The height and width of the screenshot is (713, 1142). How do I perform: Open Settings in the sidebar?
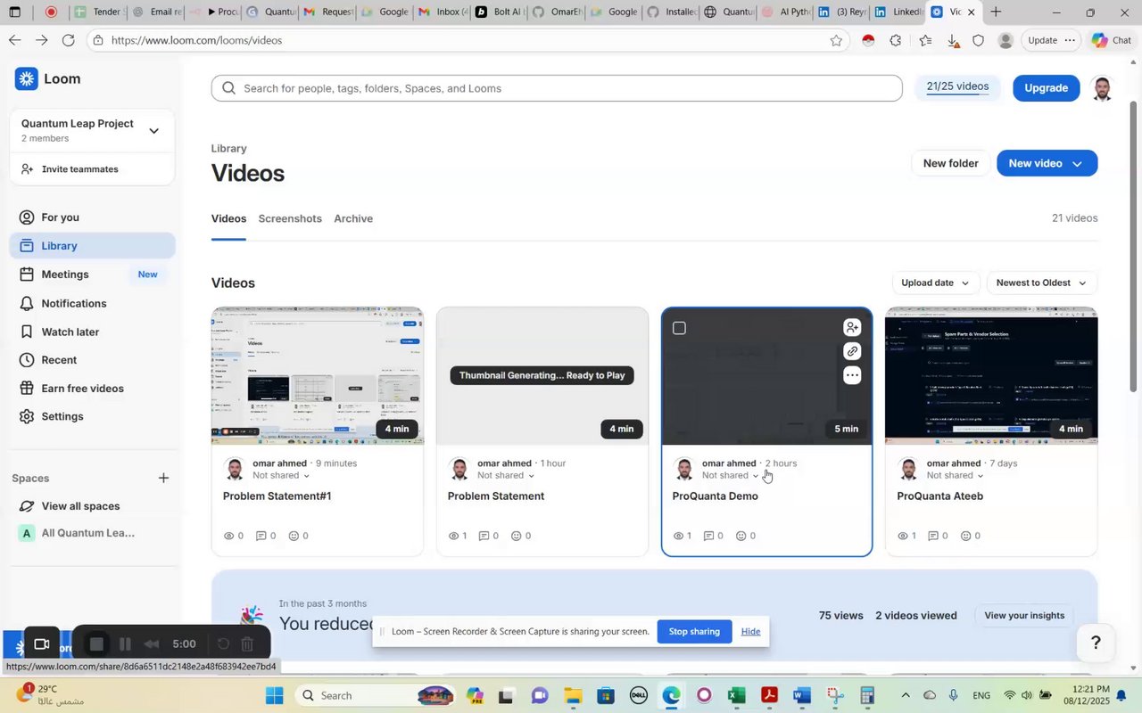(x=93, y=416)
